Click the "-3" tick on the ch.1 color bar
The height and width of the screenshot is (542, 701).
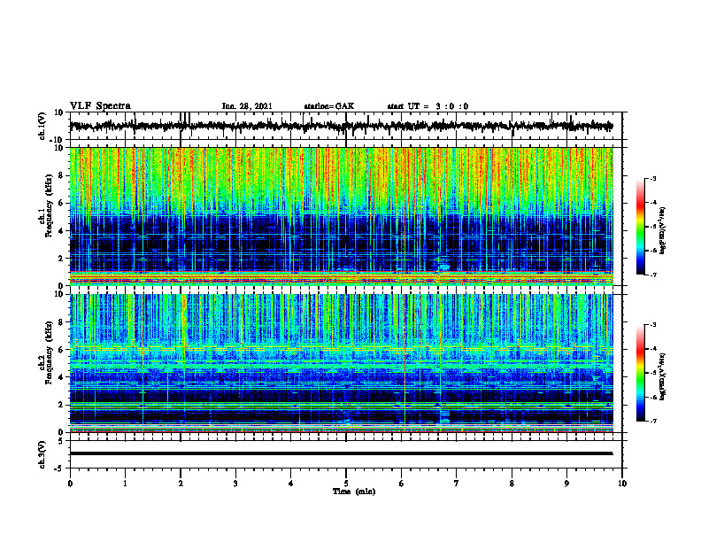653,178
